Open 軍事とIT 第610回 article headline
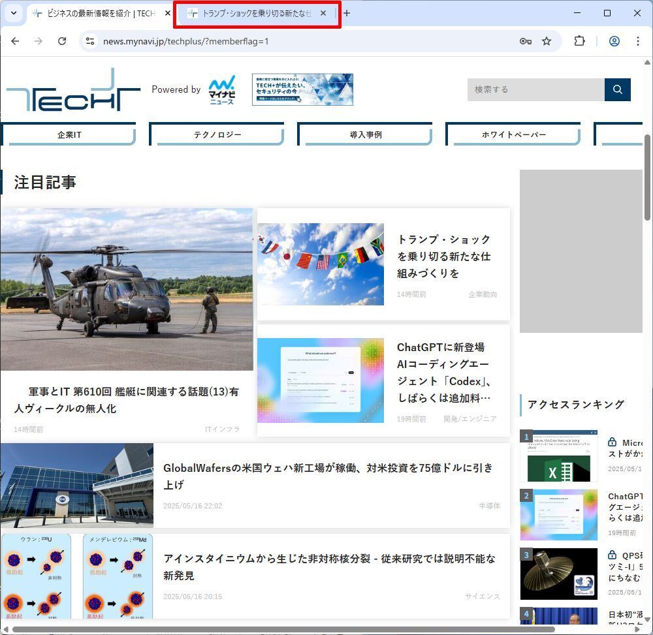Screen dimensions: 653x635 127,400
